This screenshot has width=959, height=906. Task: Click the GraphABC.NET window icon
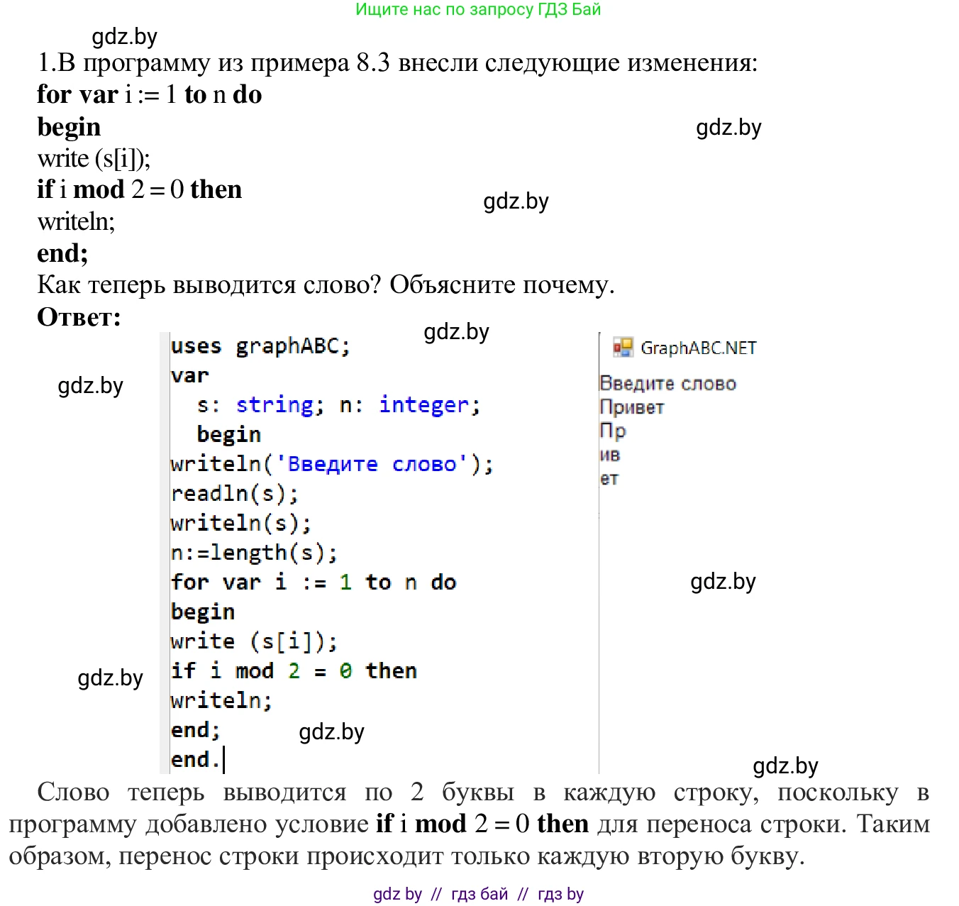point(623,347)
